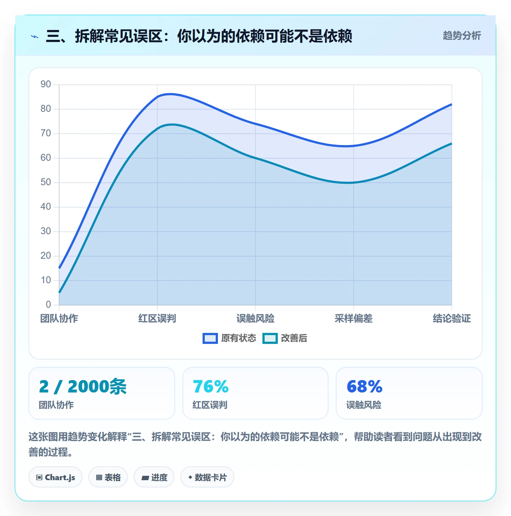Viewport: 511px width, 516px height.
Task: Select the 表格 tag text
Action: 112,477
